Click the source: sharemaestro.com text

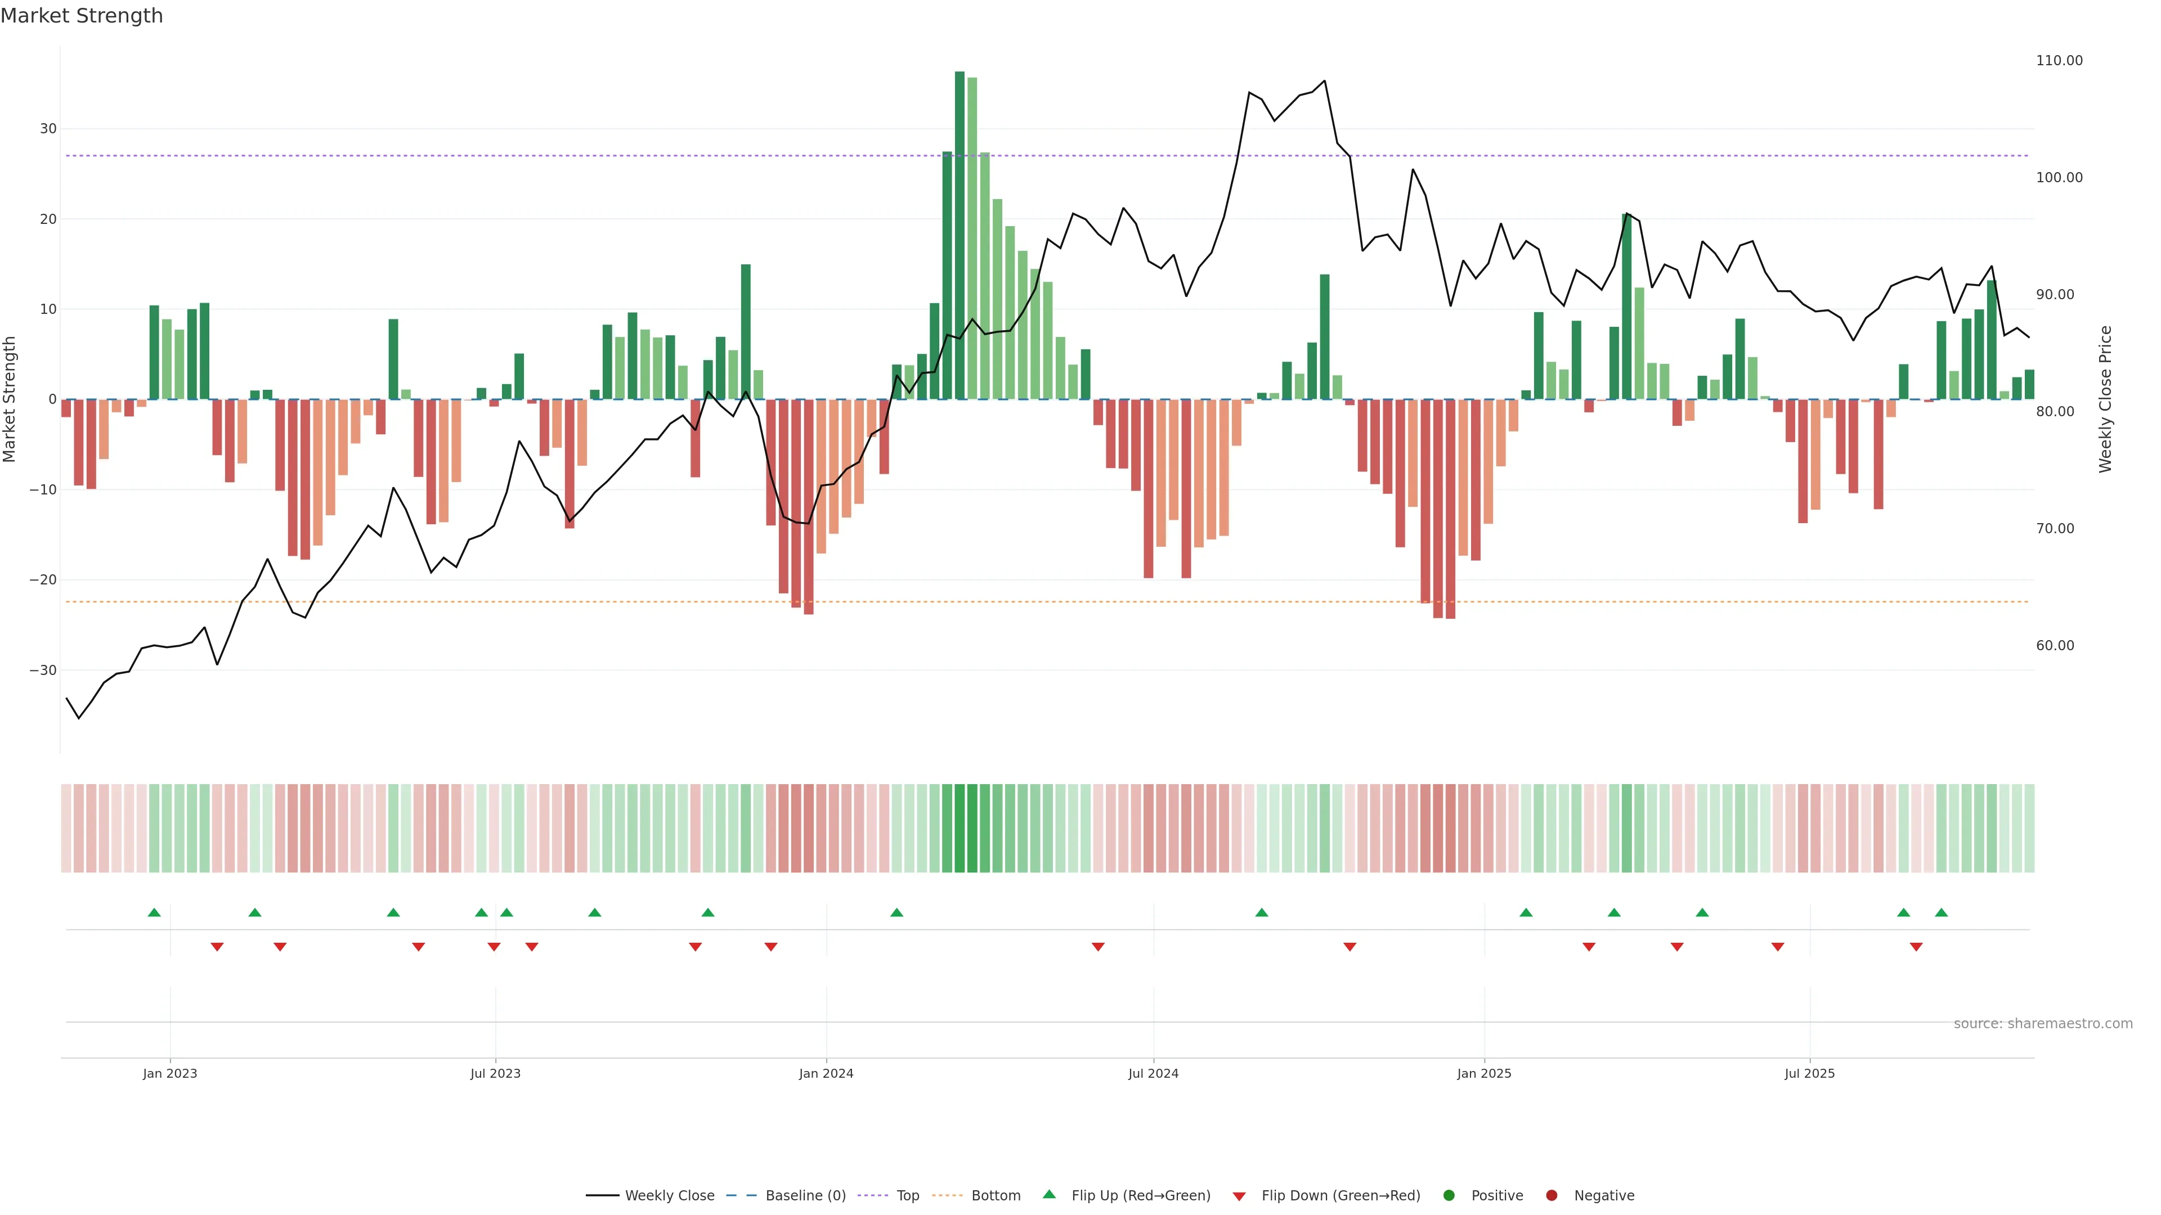pyautogui.click(x=2043, y=1024)
